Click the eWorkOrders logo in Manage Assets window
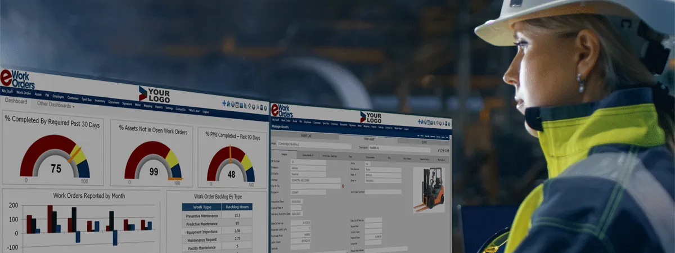This screenshot has height=253, width=675. click(282, 111)
